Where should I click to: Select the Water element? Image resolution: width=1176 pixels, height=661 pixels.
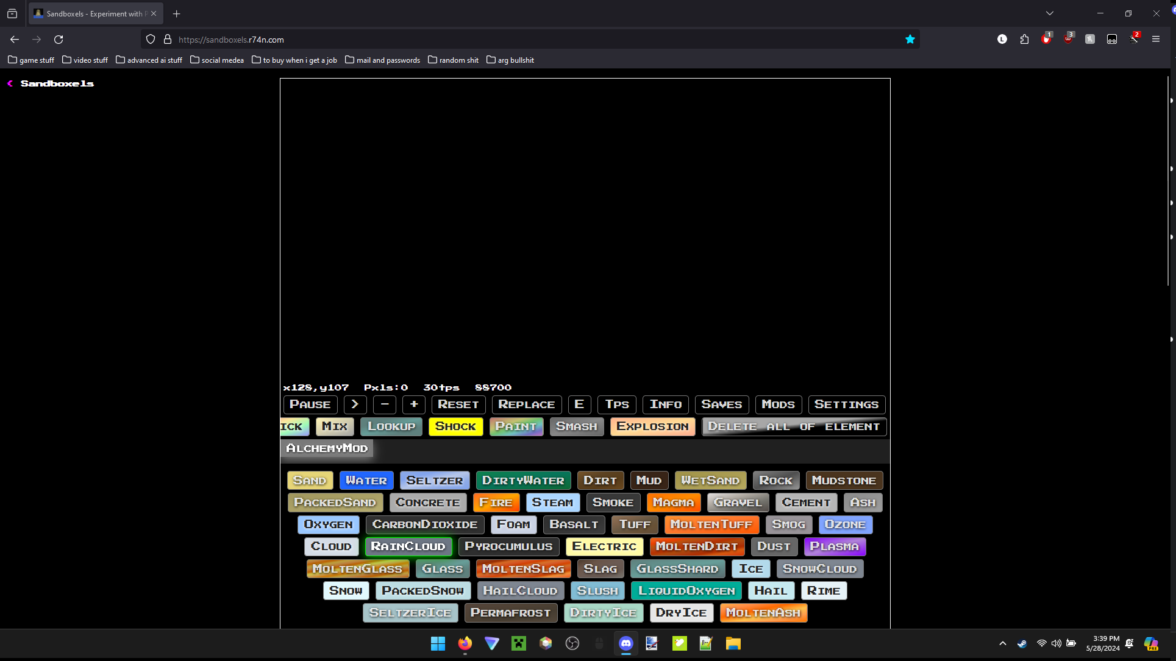pos(366,481)
